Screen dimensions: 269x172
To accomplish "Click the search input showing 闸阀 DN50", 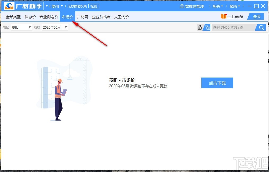I will point(233,27).
